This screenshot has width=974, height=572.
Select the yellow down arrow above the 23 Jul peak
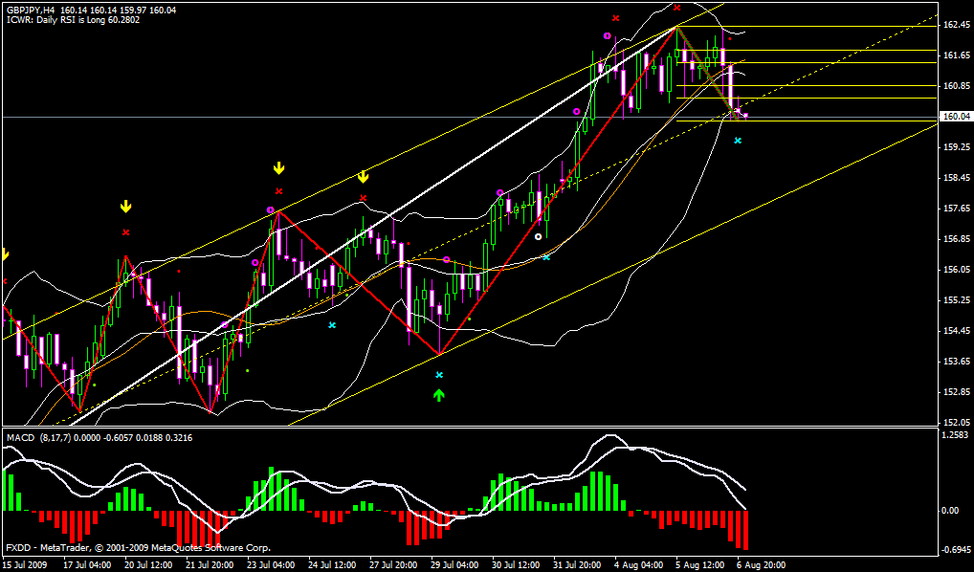(x=279, y=167)
